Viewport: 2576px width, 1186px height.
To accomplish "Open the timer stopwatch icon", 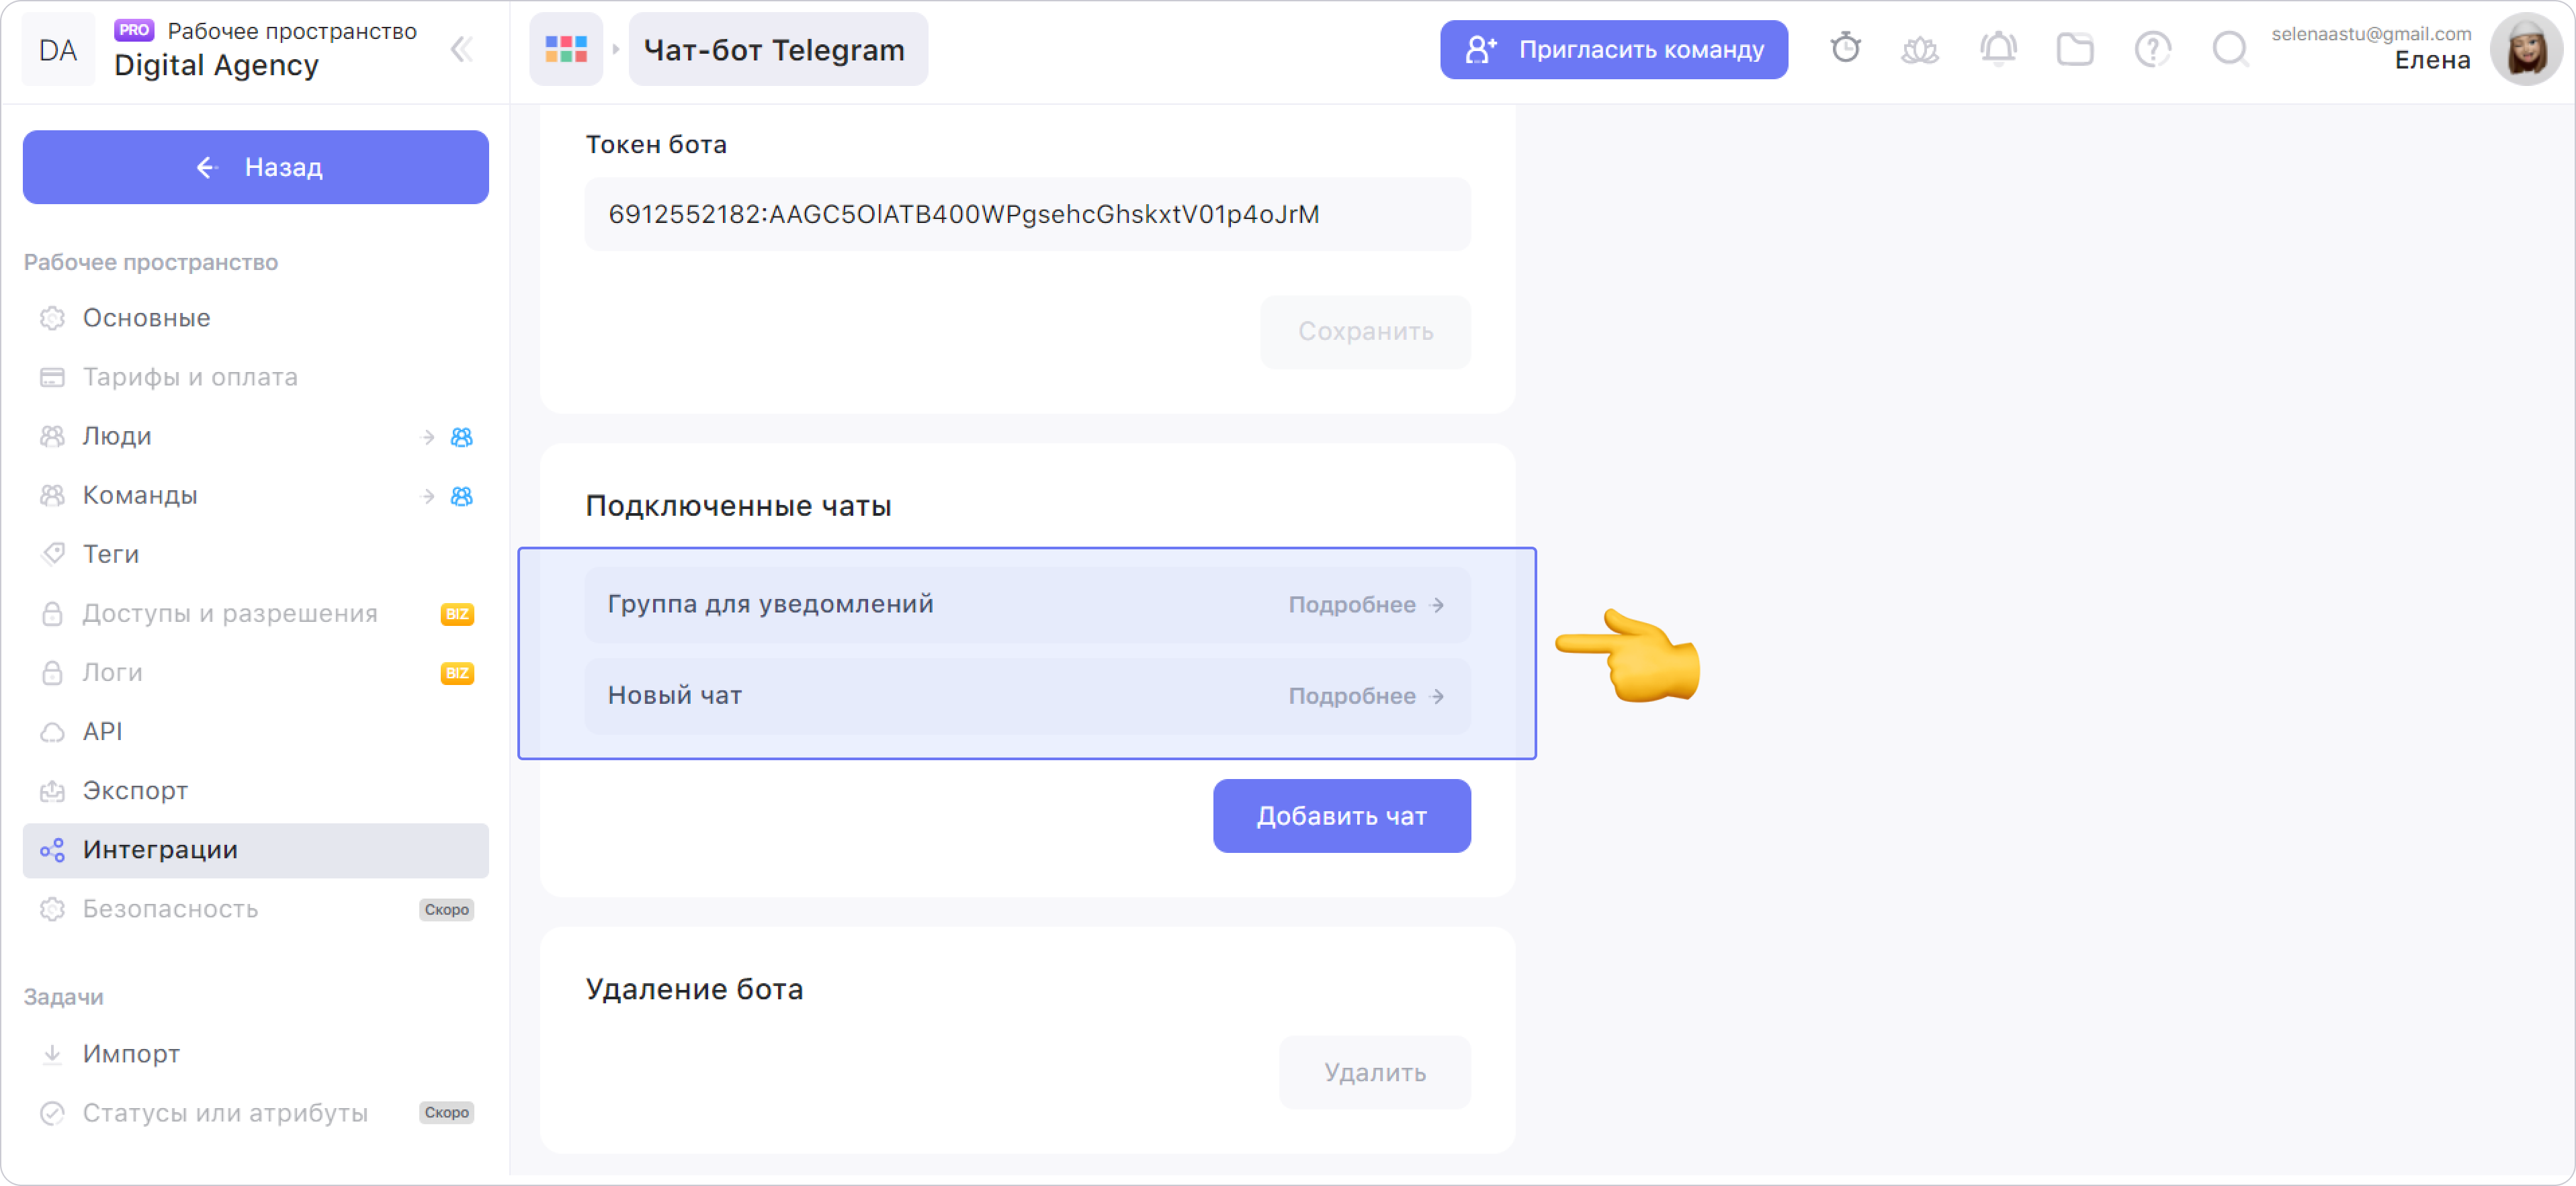I will point(1845,48).
